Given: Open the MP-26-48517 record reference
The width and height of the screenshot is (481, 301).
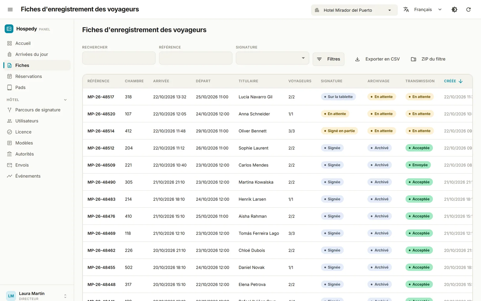Looking at the screenshot, I should pyautogui.click(x=101, y=97).
